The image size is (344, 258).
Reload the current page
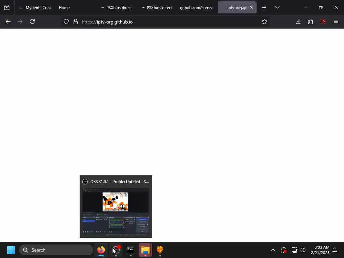coord(32,21)
